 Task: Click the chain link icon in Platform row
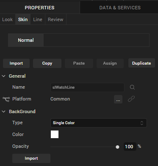pos(131,99)
